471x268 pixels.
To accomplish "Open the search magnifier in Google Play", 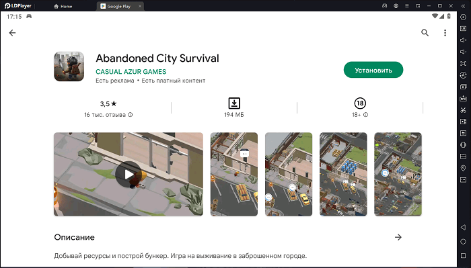I will [x=425, y=33].
